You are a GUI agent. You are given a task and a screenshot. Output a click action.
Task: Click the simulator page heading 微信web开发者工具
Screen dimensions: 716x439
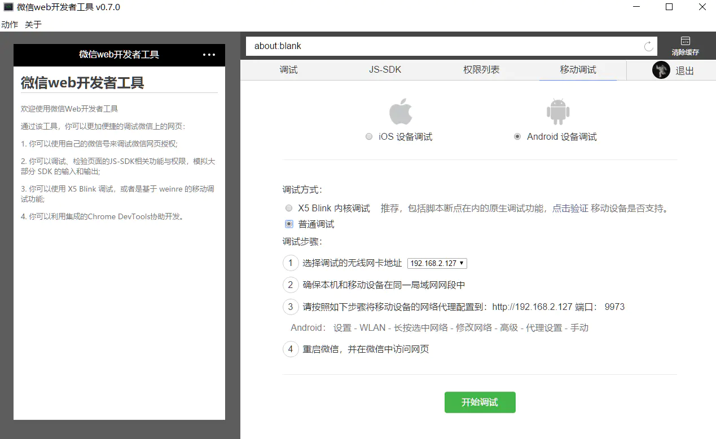83,82
